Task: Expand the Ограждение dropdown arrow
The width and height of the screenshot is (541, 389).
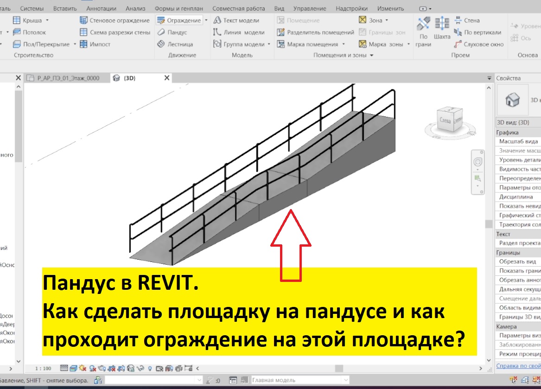Action: pos(206,20)
